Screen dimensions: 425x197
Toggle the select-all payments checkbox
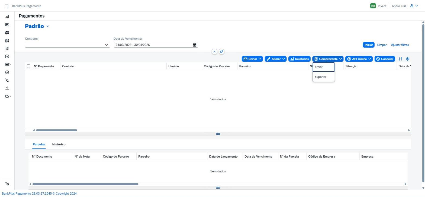28,66
